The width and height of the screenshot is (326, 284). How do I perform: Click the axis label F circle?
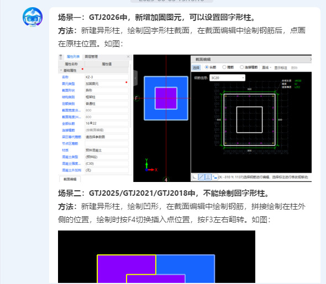(x=136, y=98)
